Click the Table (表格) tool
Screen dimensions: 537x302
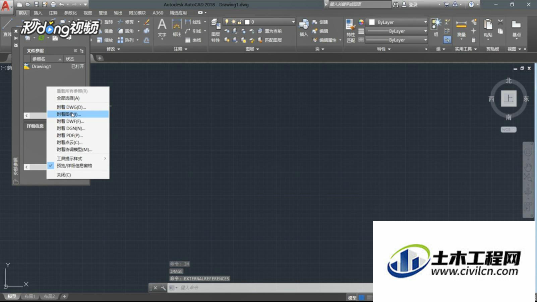click(193, 40)
